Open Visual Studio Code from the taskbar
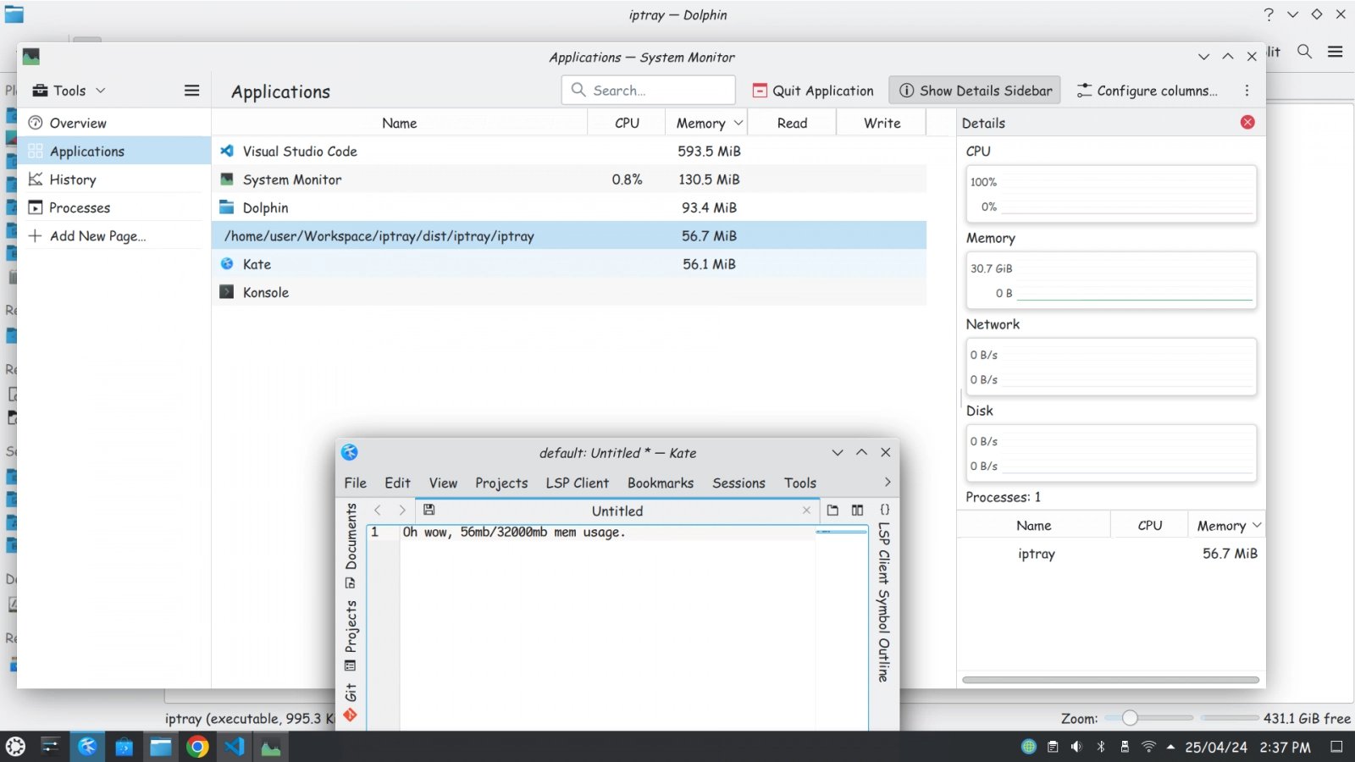Viewport: 1355px width, 762px height. coord(235,747)
